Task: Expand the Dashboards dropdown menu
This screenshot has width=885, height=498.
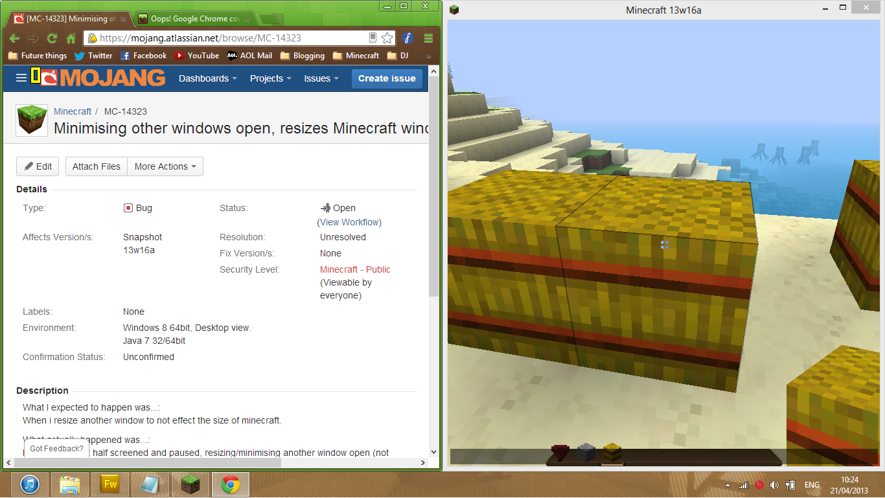Action: click(208, 78)
